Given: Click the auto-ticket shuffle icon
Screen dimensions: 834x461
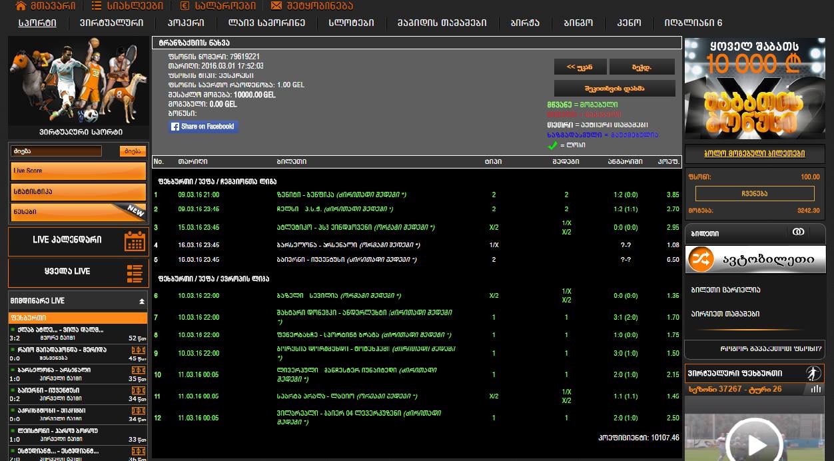Looking at the screenshot, I should (700, 259).
